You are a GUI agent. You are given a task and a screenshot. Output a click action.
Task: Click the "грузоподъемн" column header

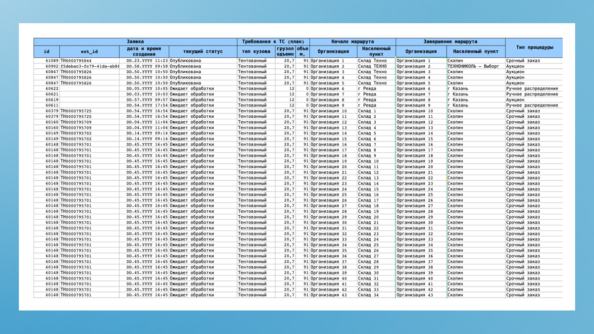click(286, 51)
